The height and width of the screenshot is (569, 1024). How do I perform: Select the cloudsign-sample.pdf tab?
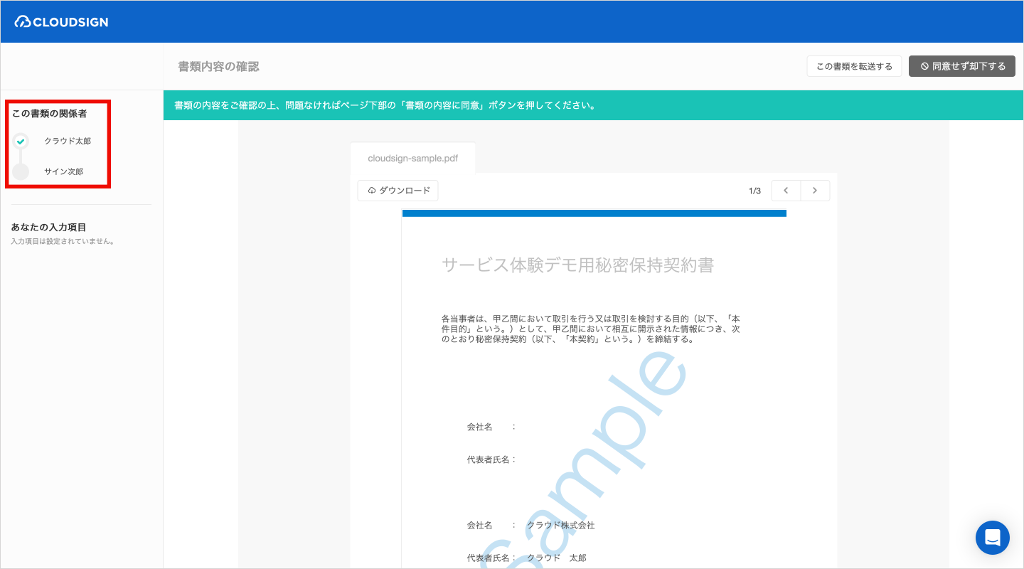[x=412, y=158]
